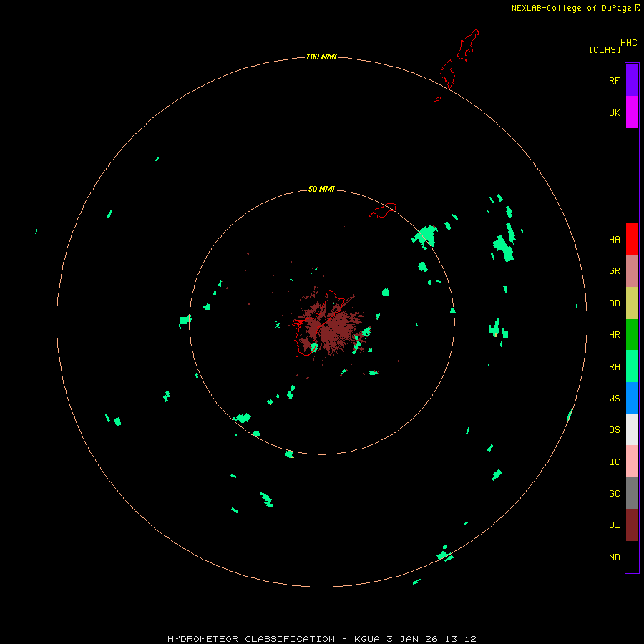Click the HA legend label

coord(614,240)
